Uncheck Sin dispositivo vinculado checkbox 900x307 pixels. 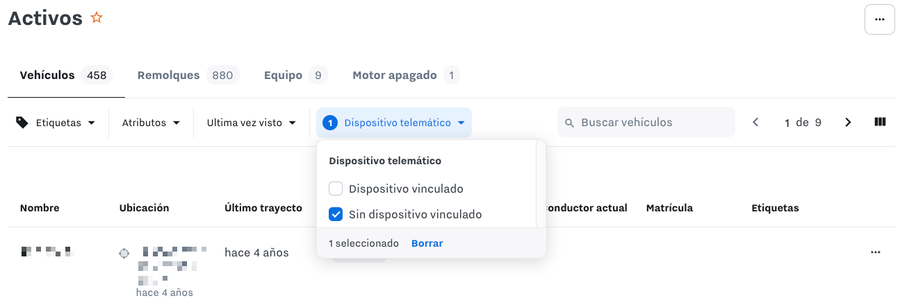pos(336,214)
